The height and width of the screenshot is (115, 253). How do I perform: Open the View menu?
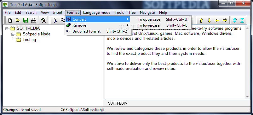(45, 13)
